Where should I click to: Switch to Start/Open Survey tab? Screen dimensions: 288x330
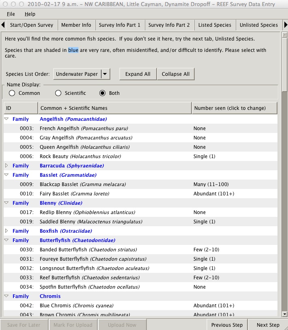click(x=32, y=25)
